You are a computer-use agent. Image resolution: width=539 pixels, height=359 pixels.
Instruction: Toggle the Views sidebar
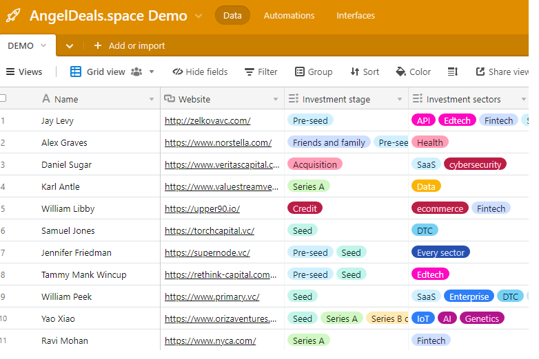click(x=24, y=72)
